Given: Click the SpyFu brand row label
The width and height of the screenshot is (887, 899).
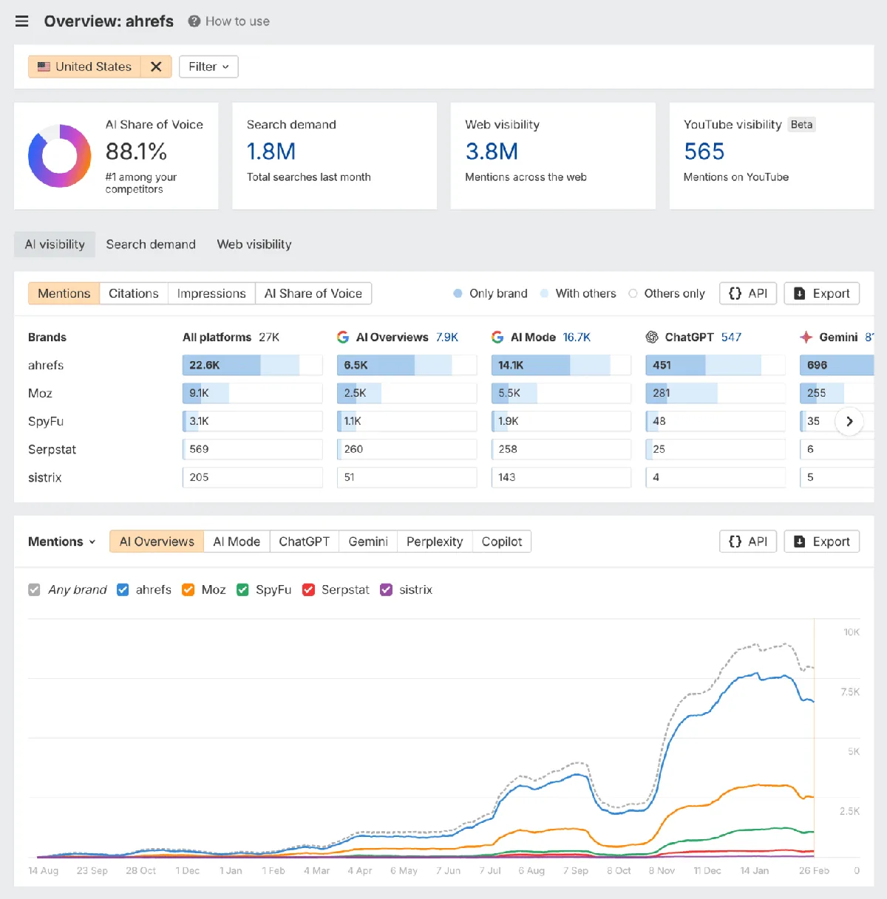Looking at the screenshot, I should click(46, 421).
